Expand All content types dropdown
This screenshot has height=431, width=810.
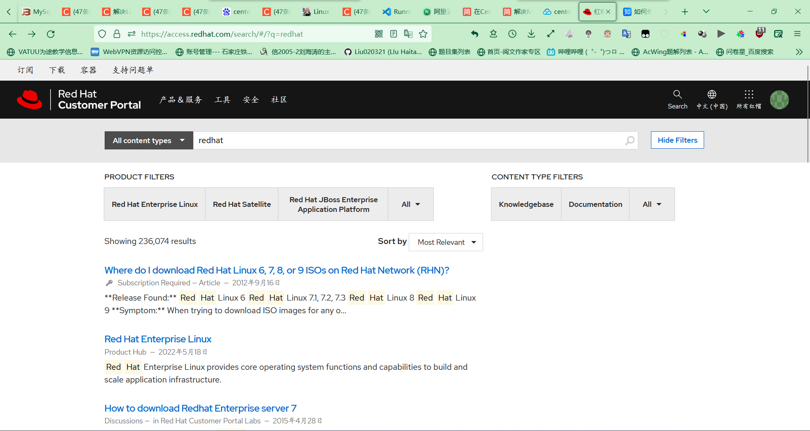click(149, 141)
